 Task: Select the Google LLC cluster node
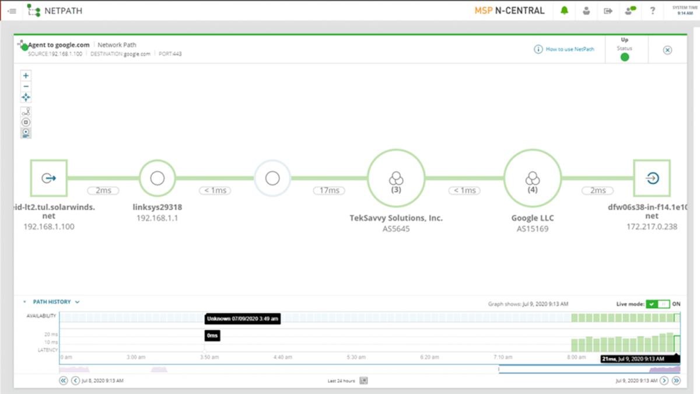coord(533,178)
